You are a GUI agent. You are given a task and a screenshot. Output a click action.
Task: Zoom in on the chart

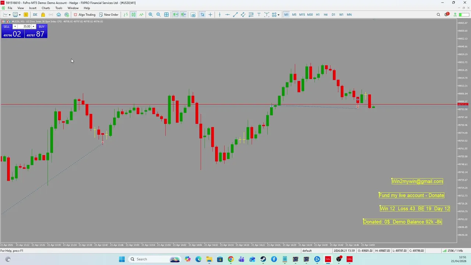click(150, 15)
